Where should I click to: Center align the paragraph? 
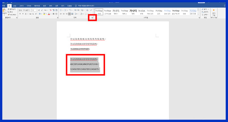(64, 14)
